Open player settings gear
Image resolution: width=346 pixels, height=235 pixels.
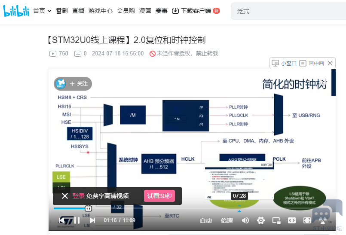(x=261, y=220)
